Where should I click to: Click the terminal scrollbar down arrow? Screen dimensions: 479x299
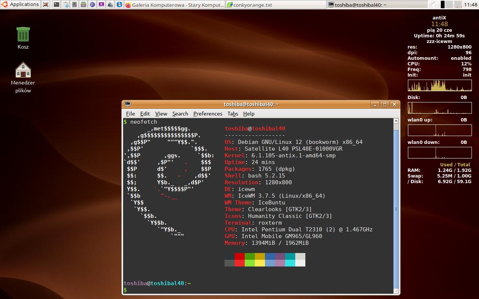click(x=396, y=290)
